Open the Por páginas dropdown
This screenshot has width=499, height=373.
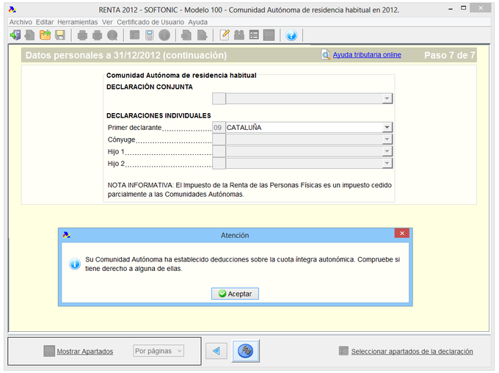[159, 351]
